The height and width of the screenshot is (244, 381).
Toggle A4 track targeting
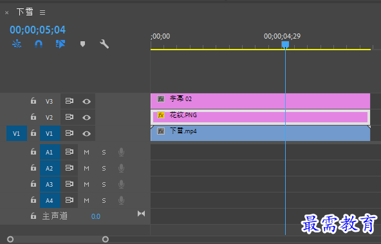pos(50,200)
